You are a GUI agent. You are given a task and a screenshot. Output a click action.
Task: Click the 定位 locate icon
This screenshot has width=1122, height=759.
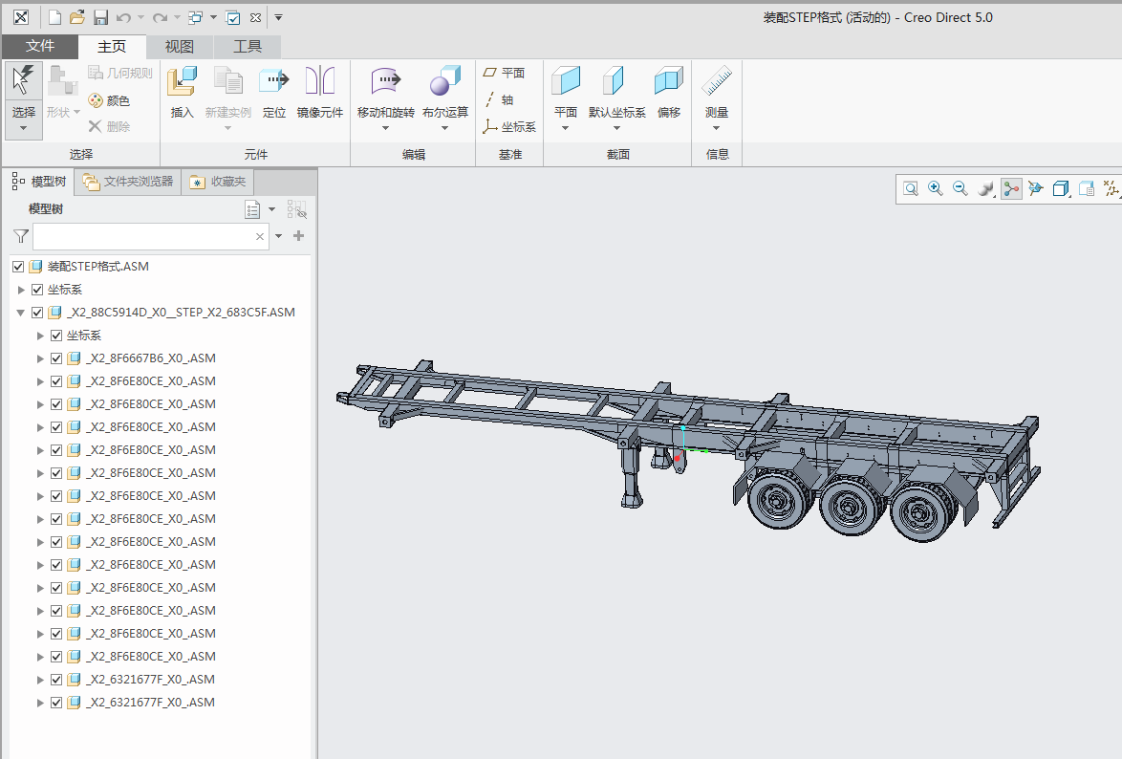click(x=274, y=81)
